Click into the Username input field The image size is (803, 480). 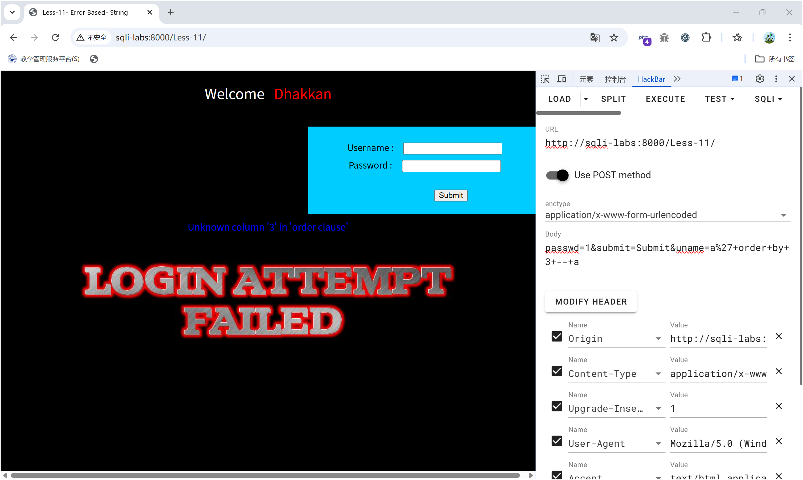click(x=452, y=149)
